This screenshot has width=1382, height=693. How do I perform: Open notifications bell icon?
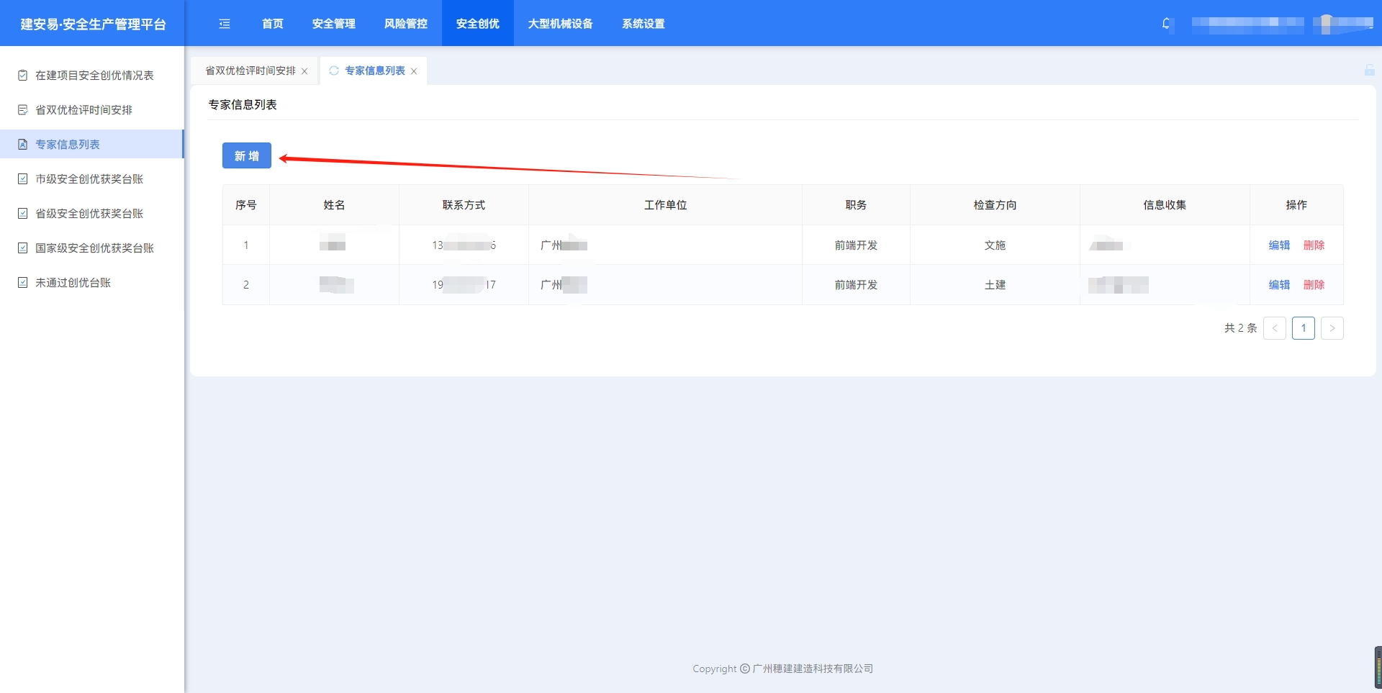pos(1166,24)
